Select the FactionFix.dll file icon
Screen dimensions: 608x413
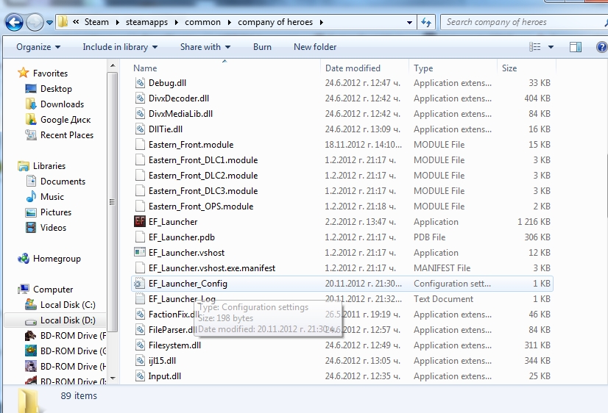(x=140, y=315)
